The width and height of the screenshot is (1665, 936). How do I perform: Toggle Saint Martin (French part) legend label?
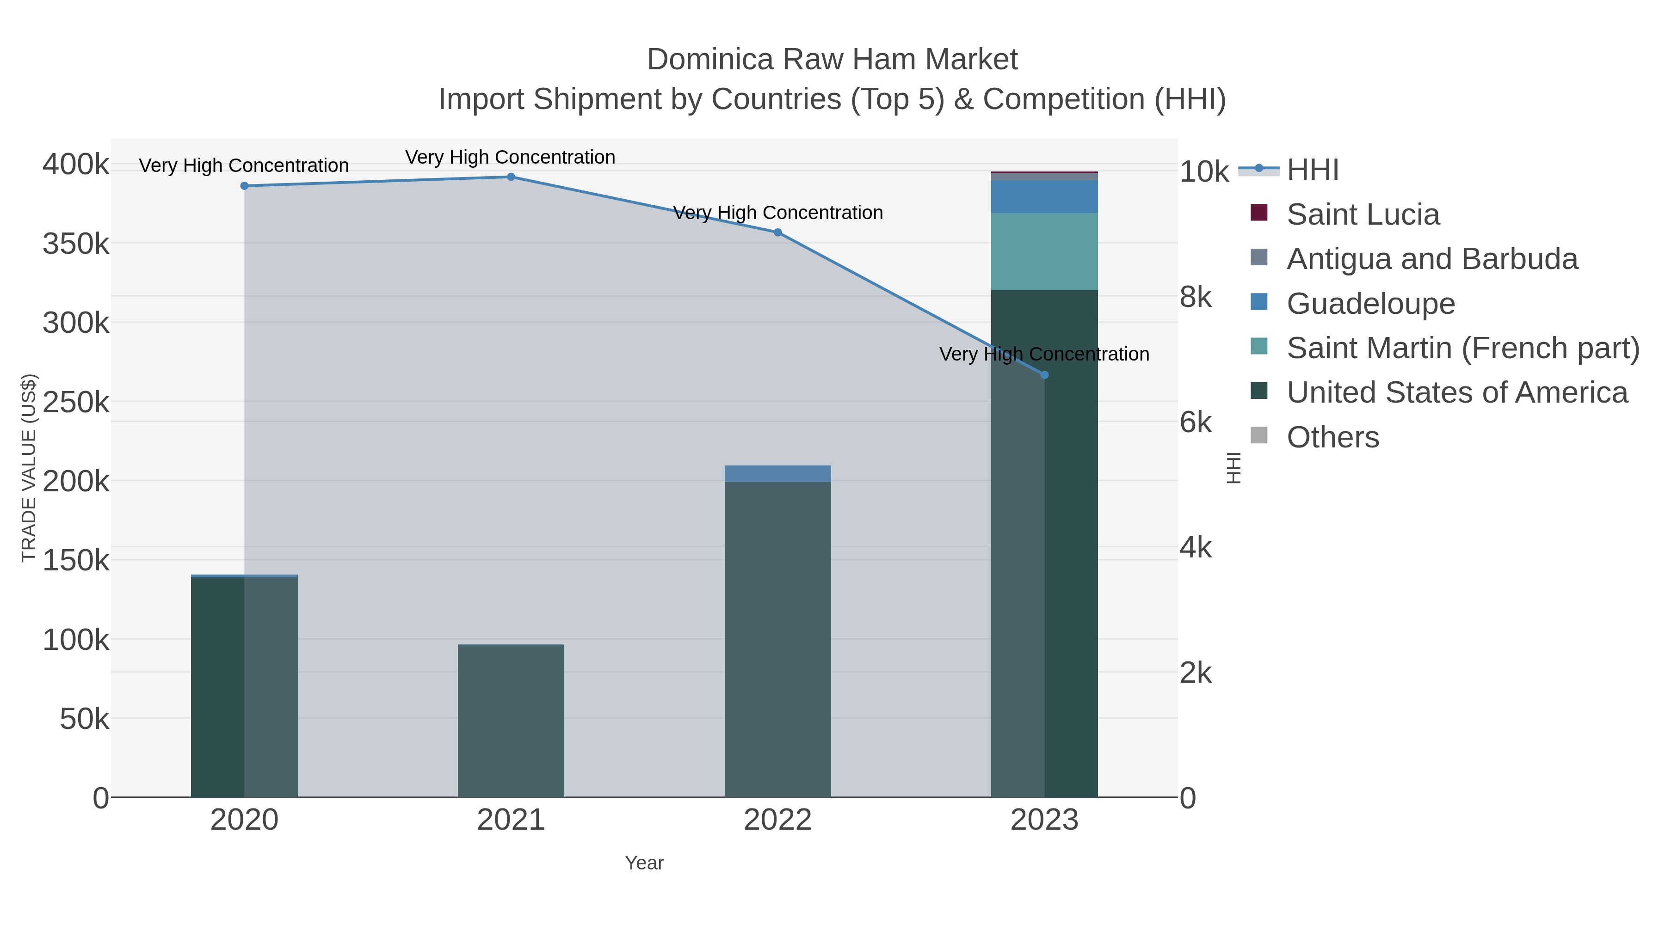coord(1463,348)
